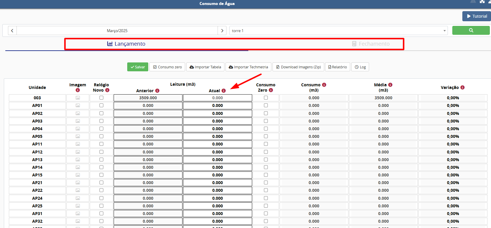Screen dimensions: 491x228
Task: Click info icon beside Média header
Action: click(390, 85)
